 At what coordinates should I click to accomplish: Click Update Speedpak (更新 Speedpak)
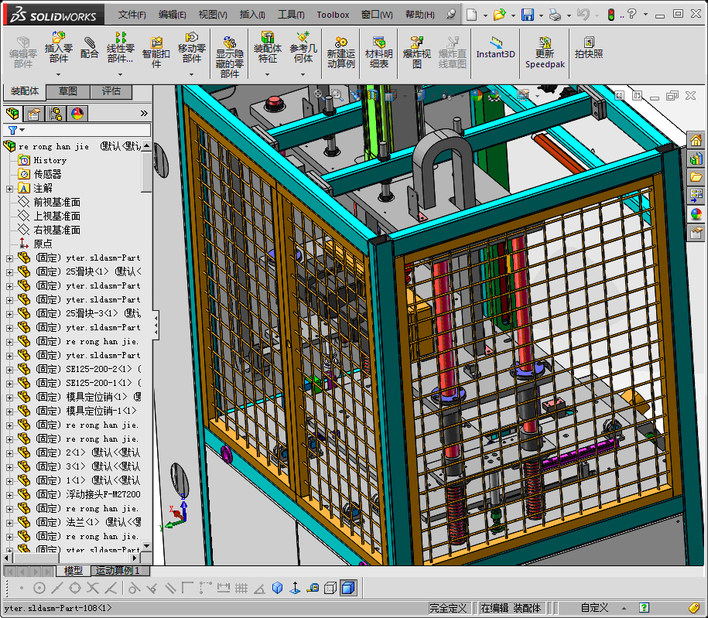point(545,52)
